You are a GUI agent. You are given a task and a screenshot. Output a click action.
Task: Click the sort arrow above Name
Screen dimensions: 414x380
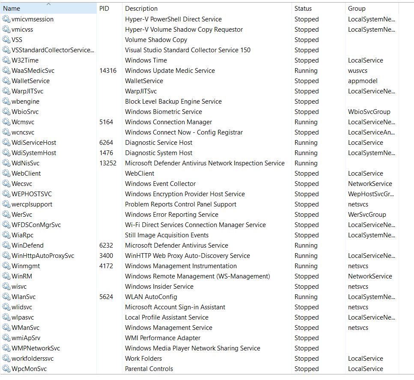[x=48, y=4]
